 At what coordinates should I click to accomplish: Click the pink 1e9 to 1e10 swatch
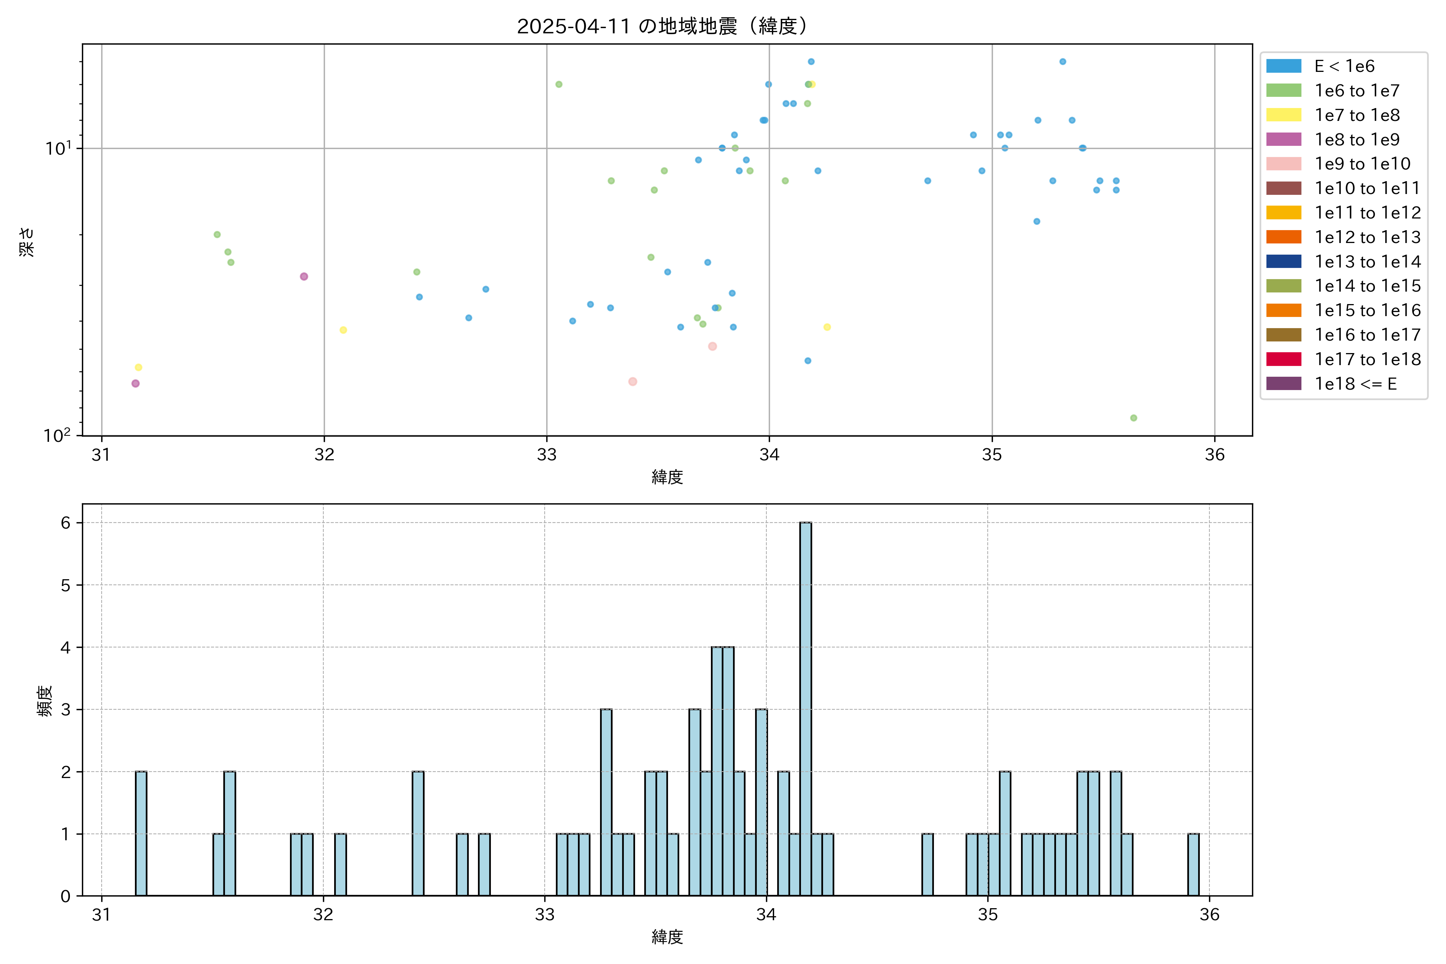pos(1284,163)
